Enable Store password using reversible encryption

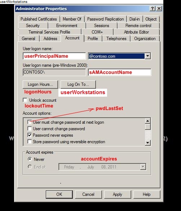(x=30, y=141)
